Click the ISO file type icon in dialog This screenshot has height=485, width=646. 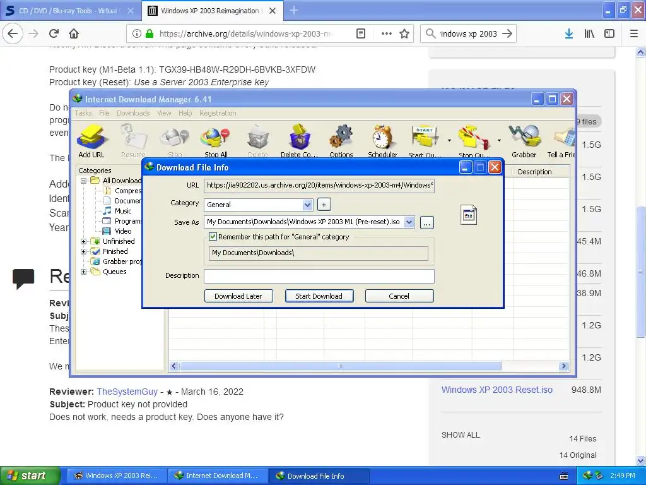tap(469, 215)
